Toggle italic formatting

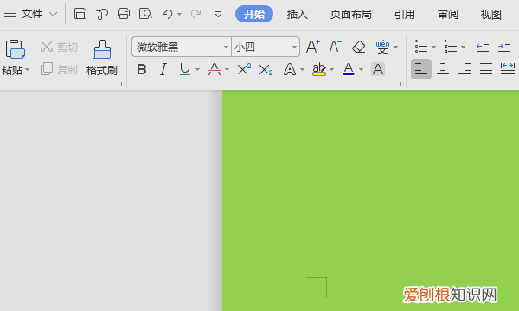(x=163, y=69)
